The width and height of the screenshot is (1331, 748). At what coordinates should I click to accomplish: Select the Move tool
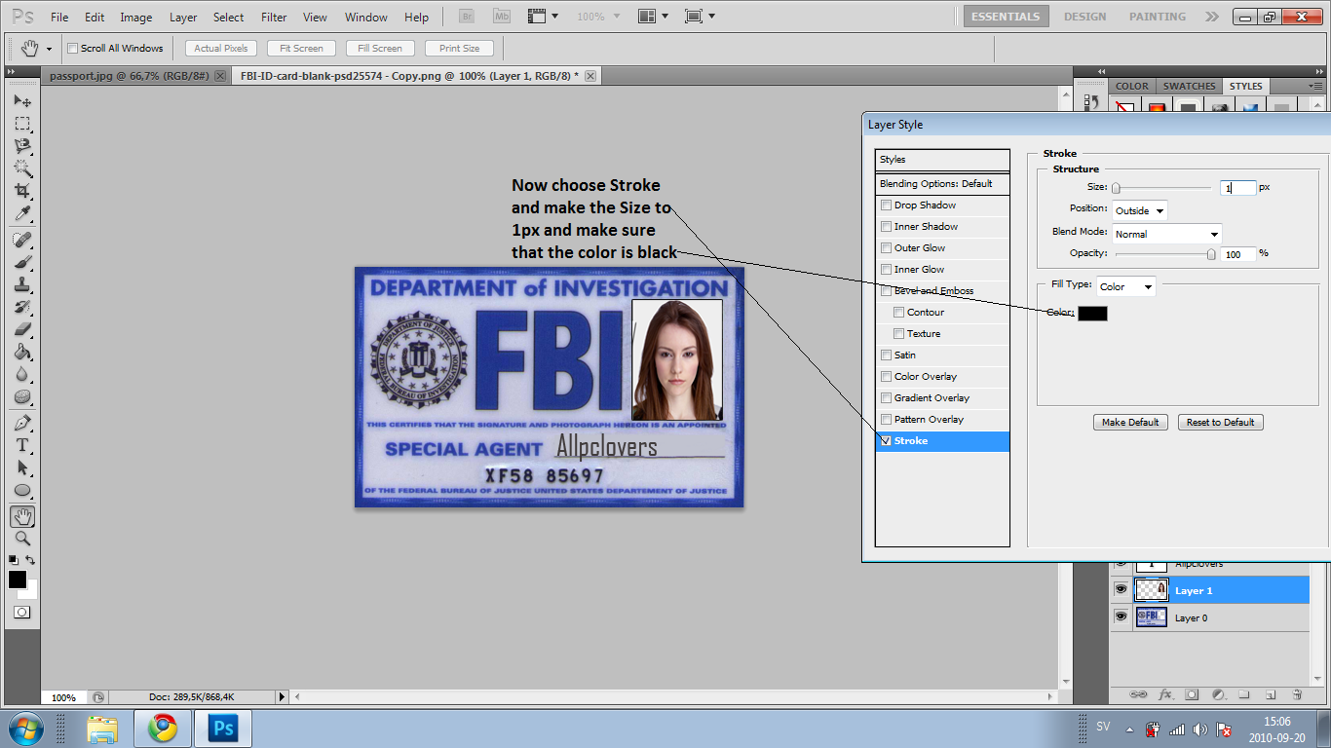pos(21,101)
